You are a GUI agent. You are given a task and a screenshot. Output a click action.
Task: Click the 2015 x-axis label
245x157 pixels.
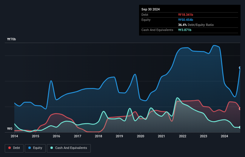pyautogui.click(x=36, y=136)
